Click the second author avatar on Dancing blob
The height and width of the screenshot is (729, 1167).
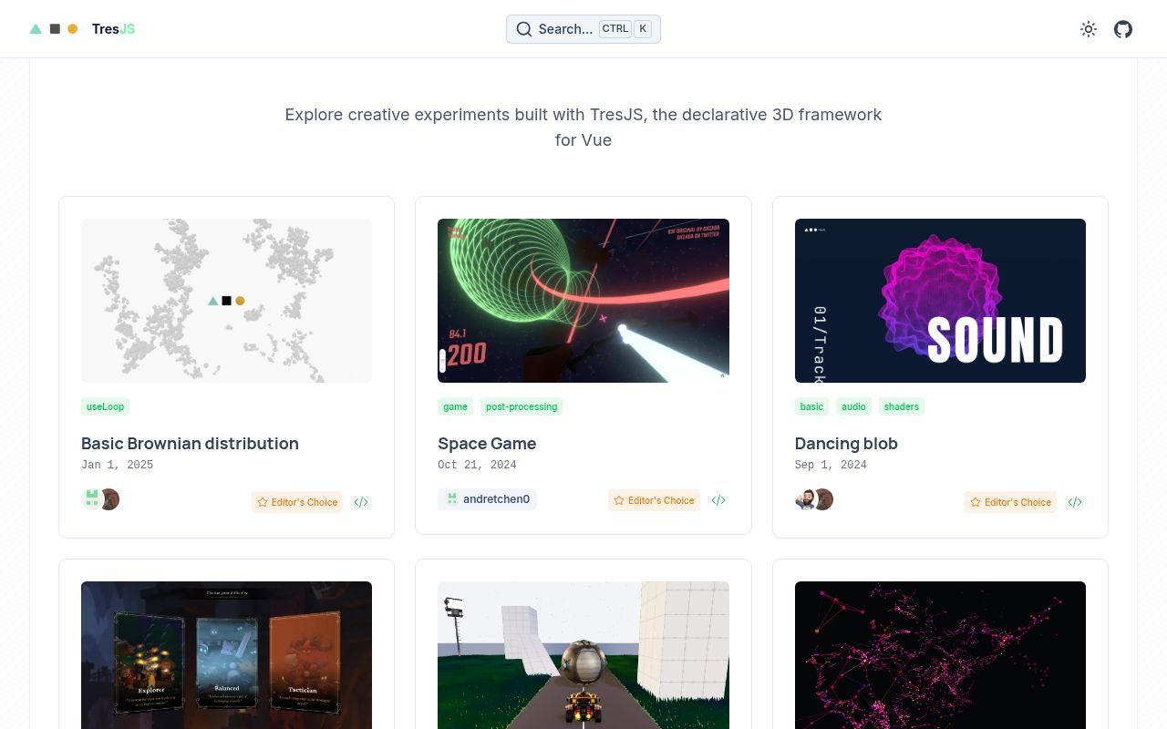[x=824, y=499]
